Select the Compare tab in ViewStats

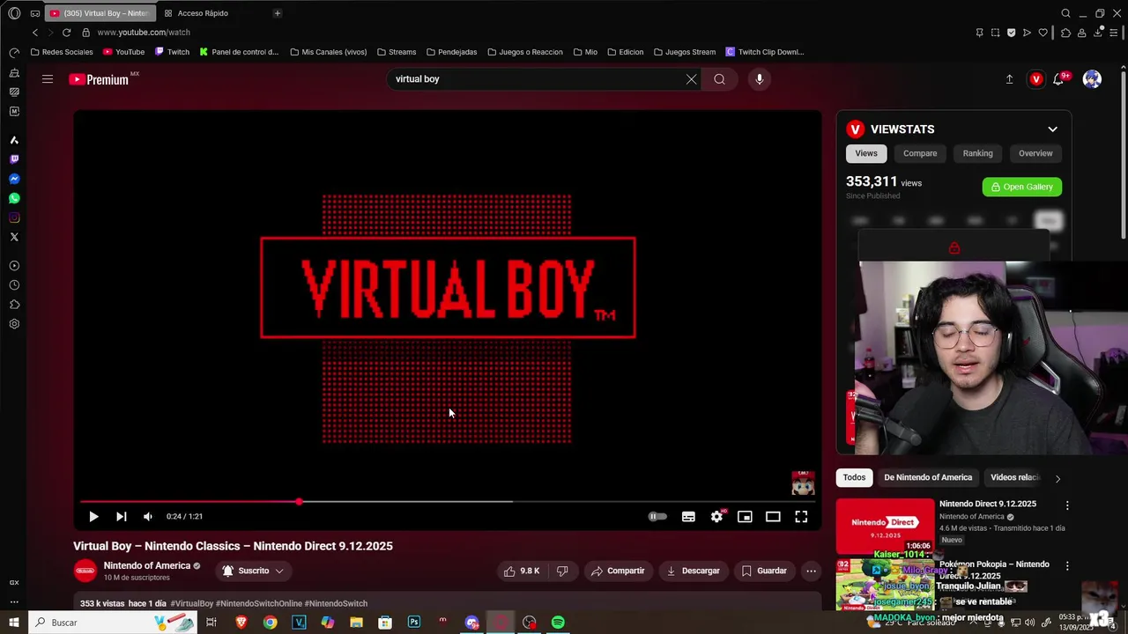pos(920,153)
